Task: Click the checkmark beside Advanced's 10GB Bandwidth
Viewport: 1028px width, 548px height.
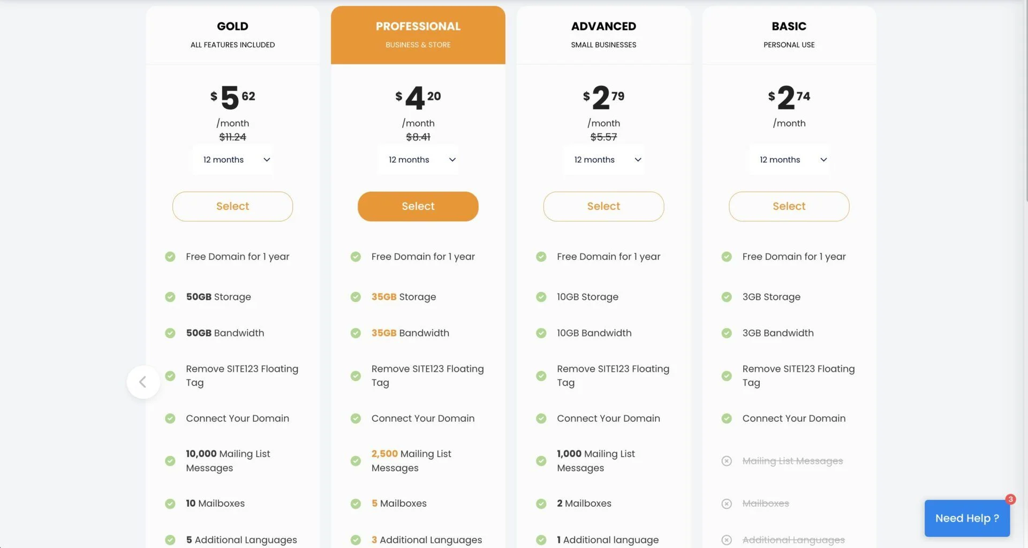Action: [541, 333]
